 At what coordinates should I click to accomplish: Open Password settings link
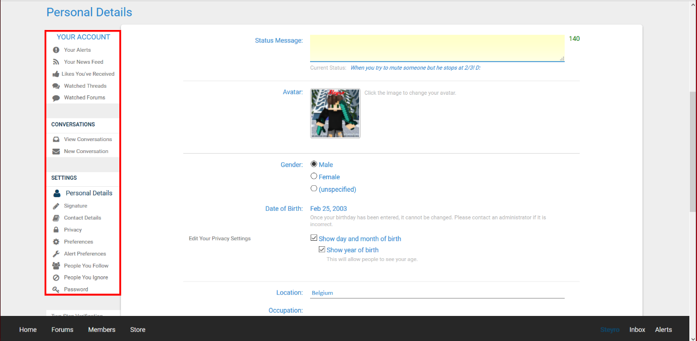76,290
